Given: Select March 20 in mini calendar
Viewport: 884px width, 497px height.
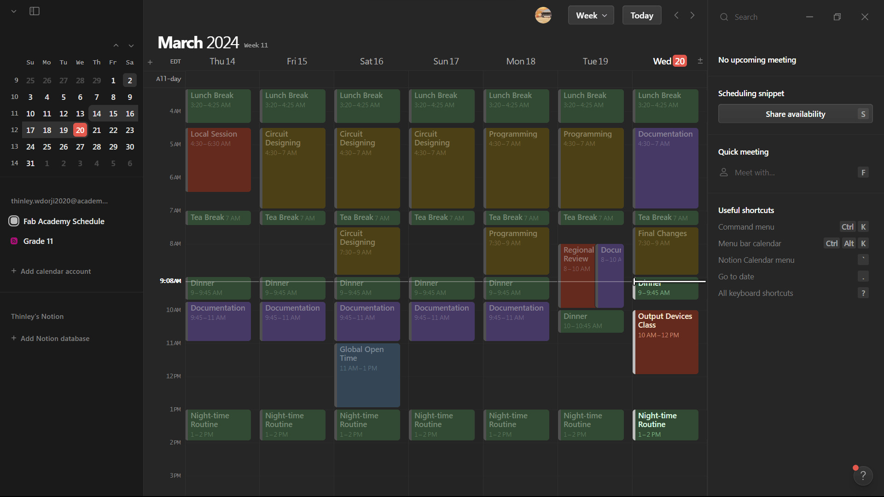Looking at the screenshot, I should coord(80,130).
